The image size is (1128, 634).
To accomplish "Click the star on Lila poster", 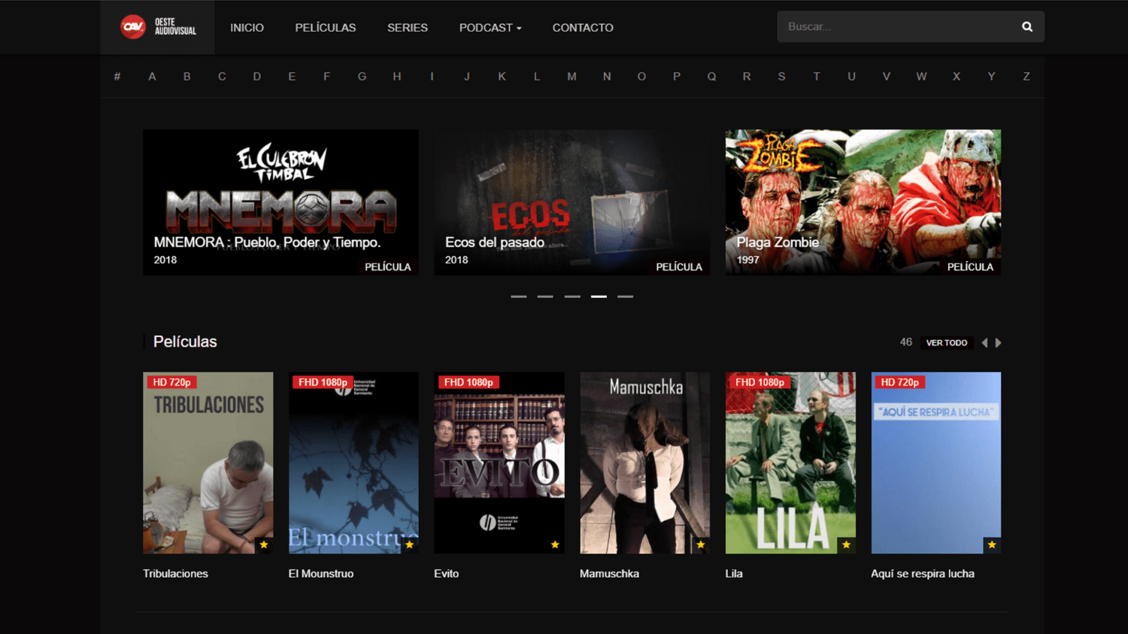I will pyautogui.click(x=846, y=545).
